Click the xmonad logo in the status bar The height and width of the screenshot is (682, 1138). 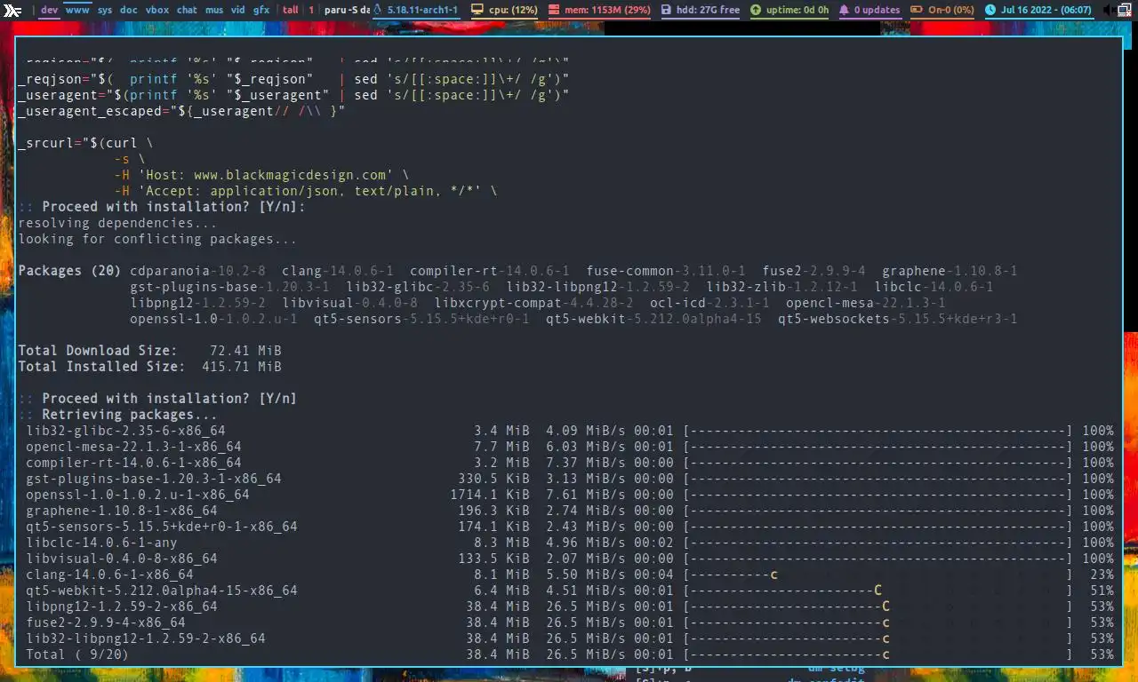[x=12, y=10]
